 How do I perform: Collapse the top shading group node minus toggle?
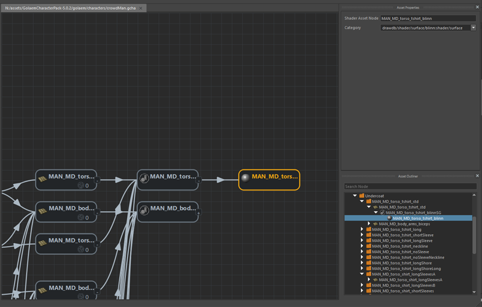point(199,180)
